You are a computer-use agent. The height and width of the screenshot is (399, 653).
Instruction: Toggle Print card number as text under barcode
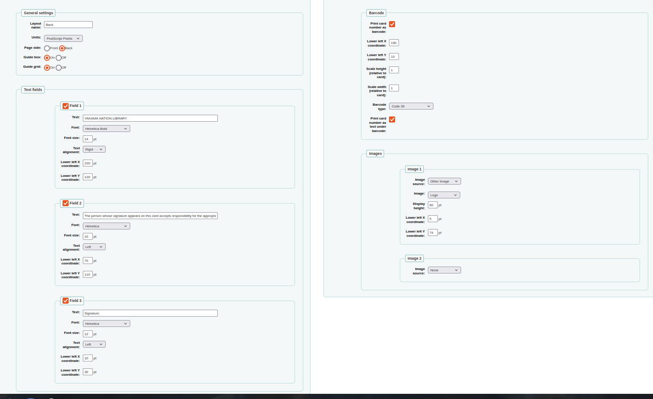click(x=392, y=120)
